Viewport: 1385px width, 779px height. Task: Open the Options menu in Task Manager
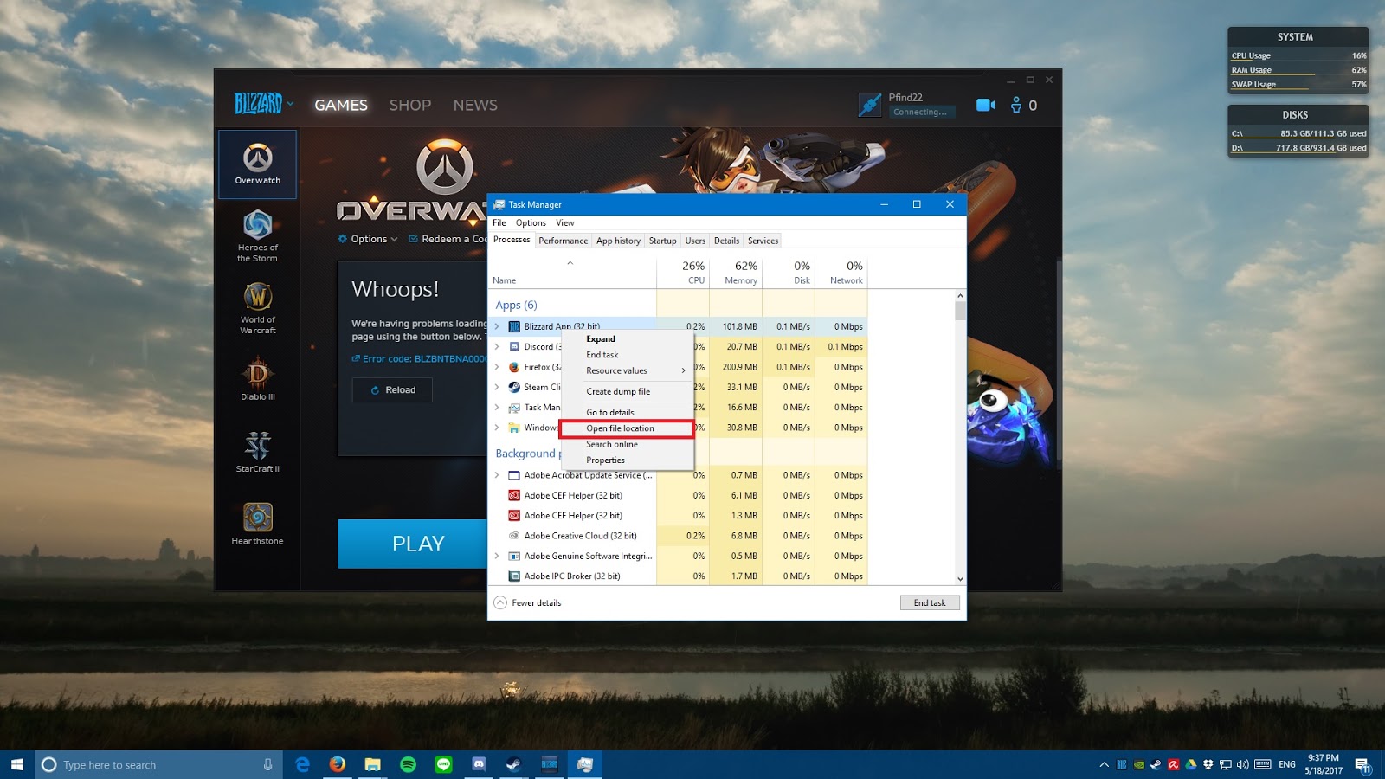tap(531, 222)
